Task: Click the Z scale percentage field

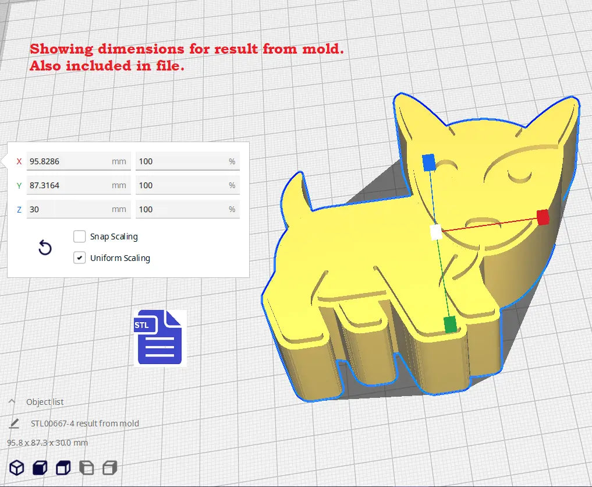Action: click(x=180, y=209)
